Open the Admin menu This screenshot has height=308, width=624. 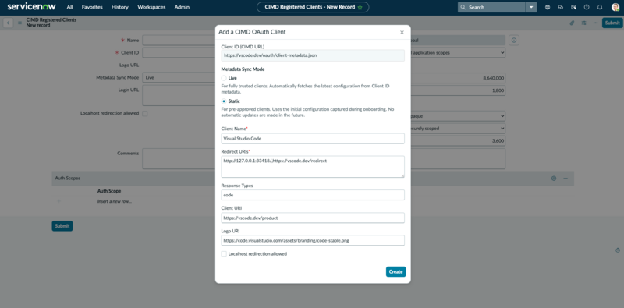pyautogui.click(x=182, y=7)
